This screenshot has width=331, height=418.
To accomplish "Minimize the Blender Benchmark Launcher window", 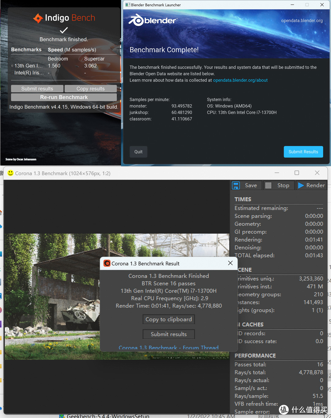I will [x=292, y=5].
